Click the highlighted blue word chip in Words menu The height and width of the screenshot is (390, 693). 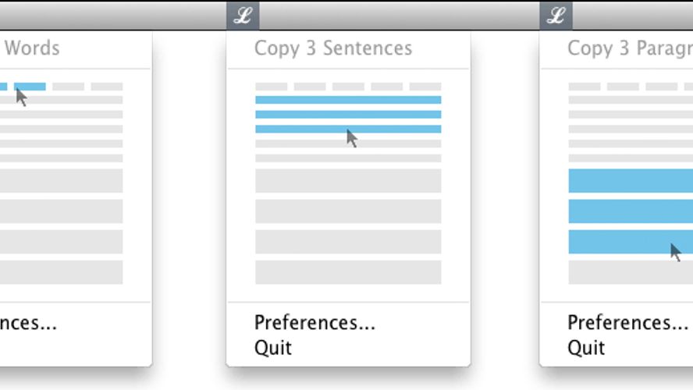coord(30,86)
